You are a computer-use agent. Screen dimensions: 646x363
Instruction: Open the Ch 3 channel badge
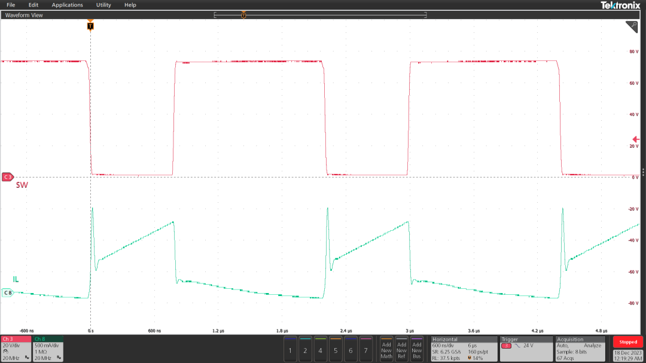click(x=16, y=349)
